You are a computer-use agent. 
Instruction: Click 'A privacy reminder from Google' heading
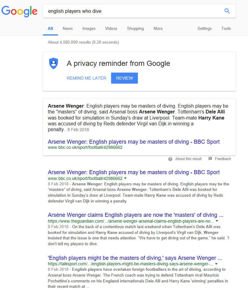[118, 63]
